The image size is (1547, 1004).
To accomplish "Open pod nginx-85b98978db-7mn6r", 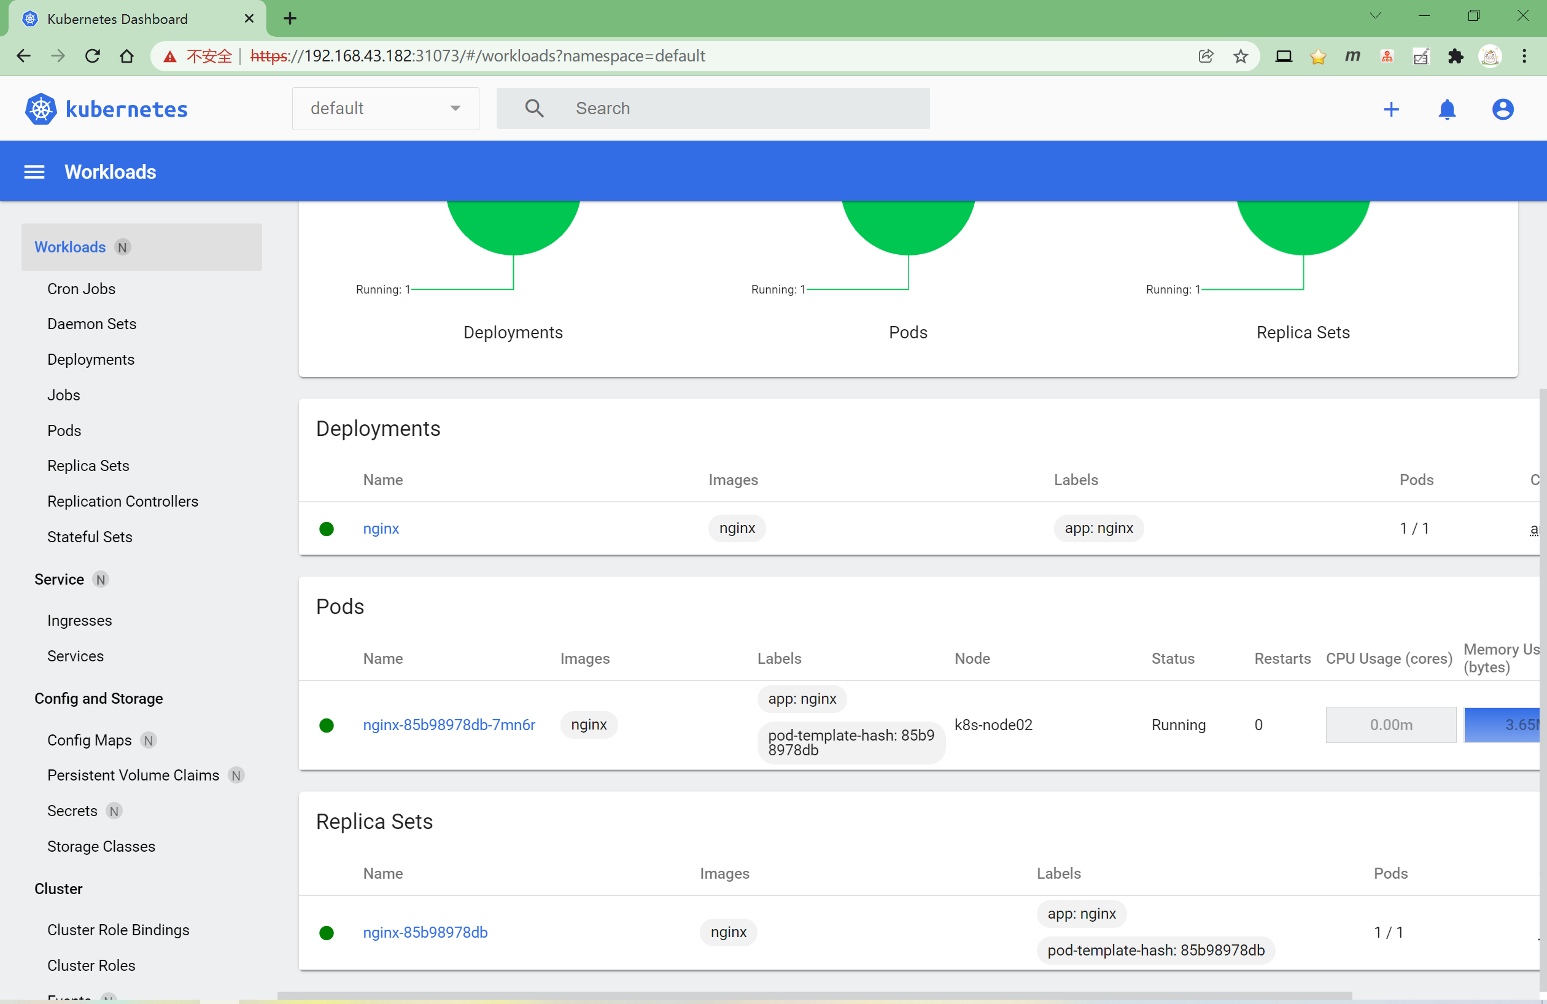I will 449,725.
